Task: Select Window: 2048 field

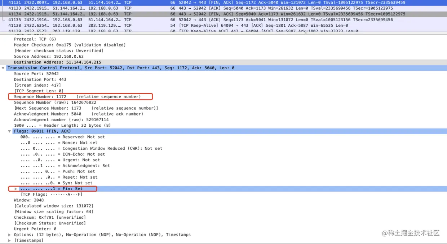Action: click(x=28, y=200)
